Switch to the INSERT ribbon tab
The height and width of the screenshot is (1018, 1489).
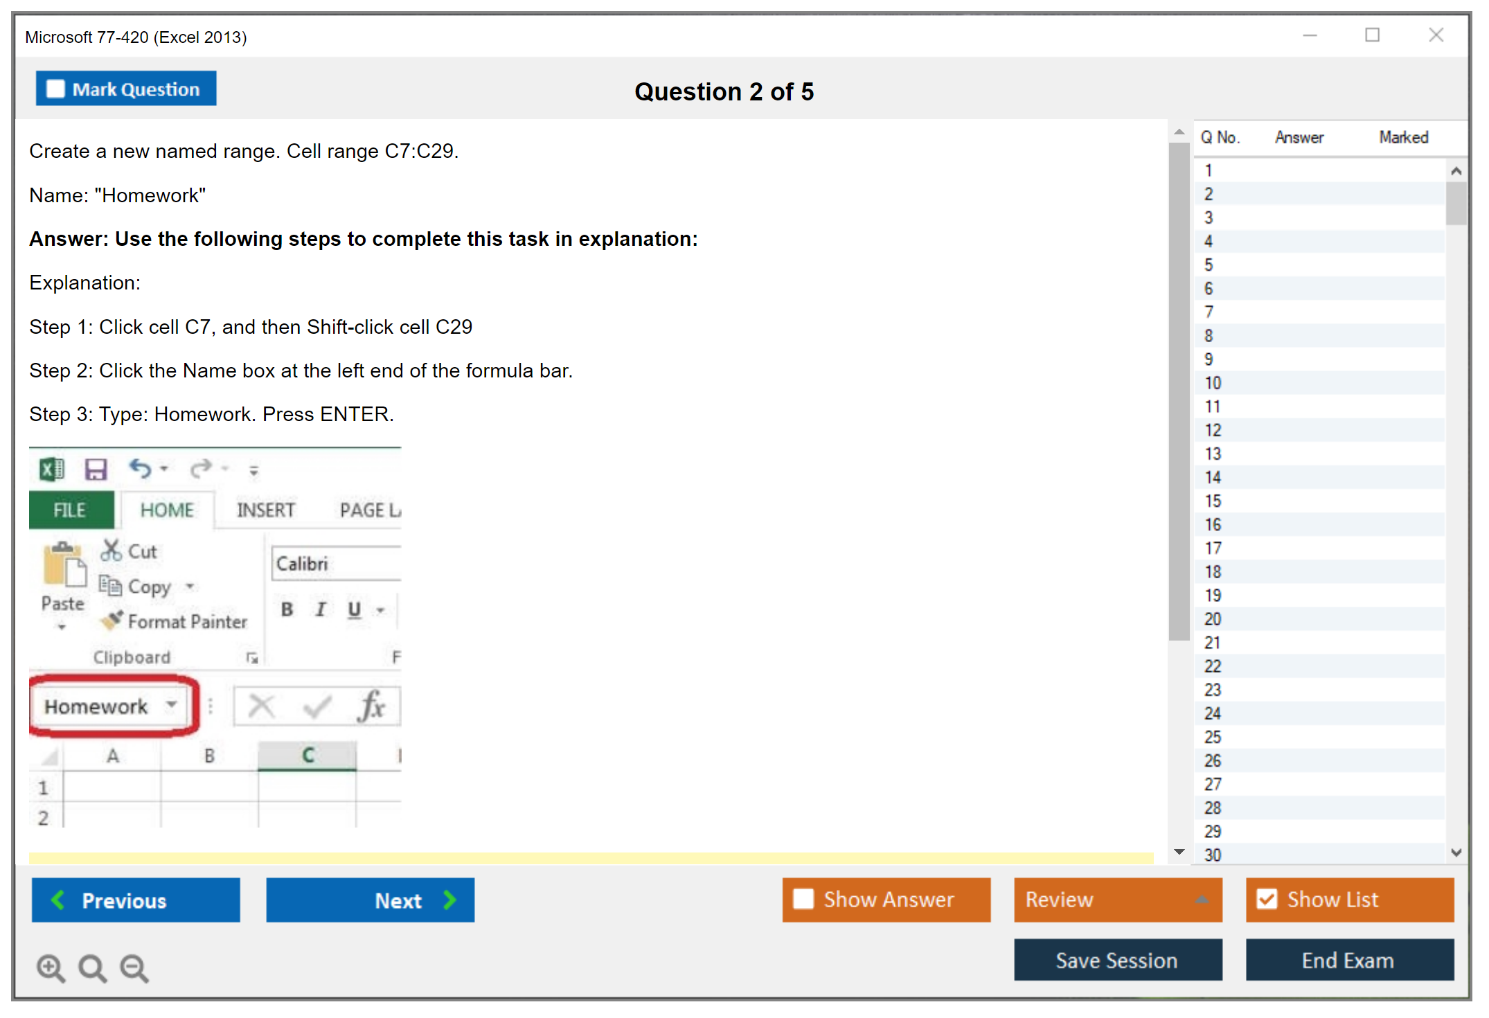click(266, 510)
